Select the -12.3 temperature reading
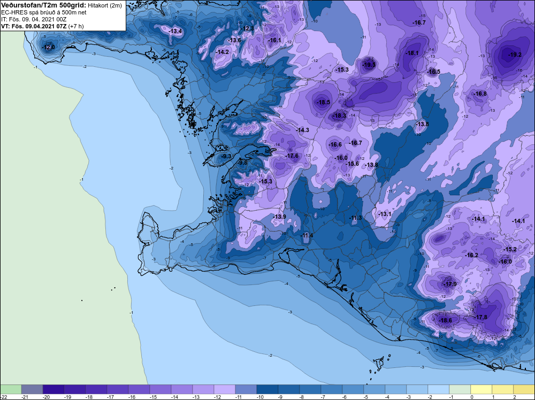Viewport: 535px width, 400px height. tap(247, 28)
